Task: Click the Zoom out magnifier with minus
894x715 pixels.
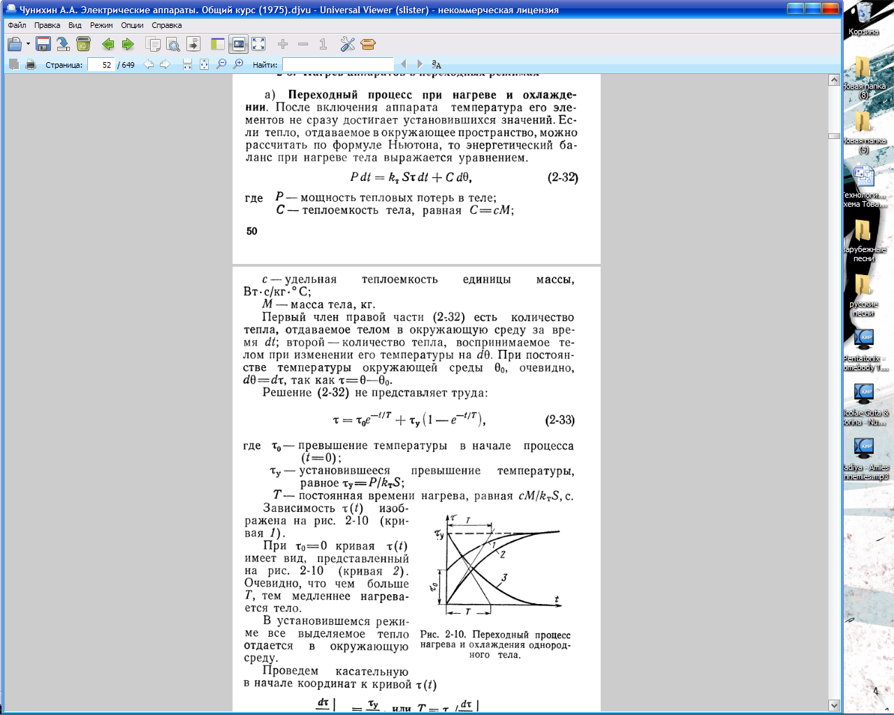Action: point(221,64)
